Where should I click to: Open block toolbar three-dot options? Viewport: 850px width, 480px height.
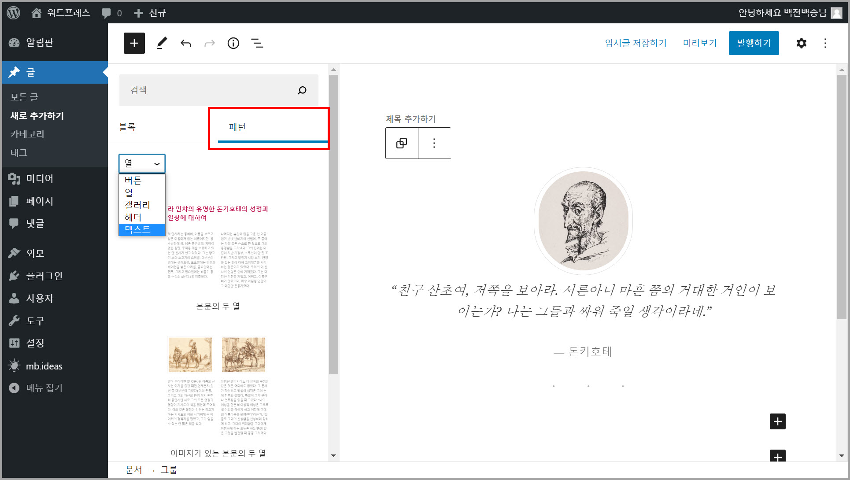(x=434, y=143)
